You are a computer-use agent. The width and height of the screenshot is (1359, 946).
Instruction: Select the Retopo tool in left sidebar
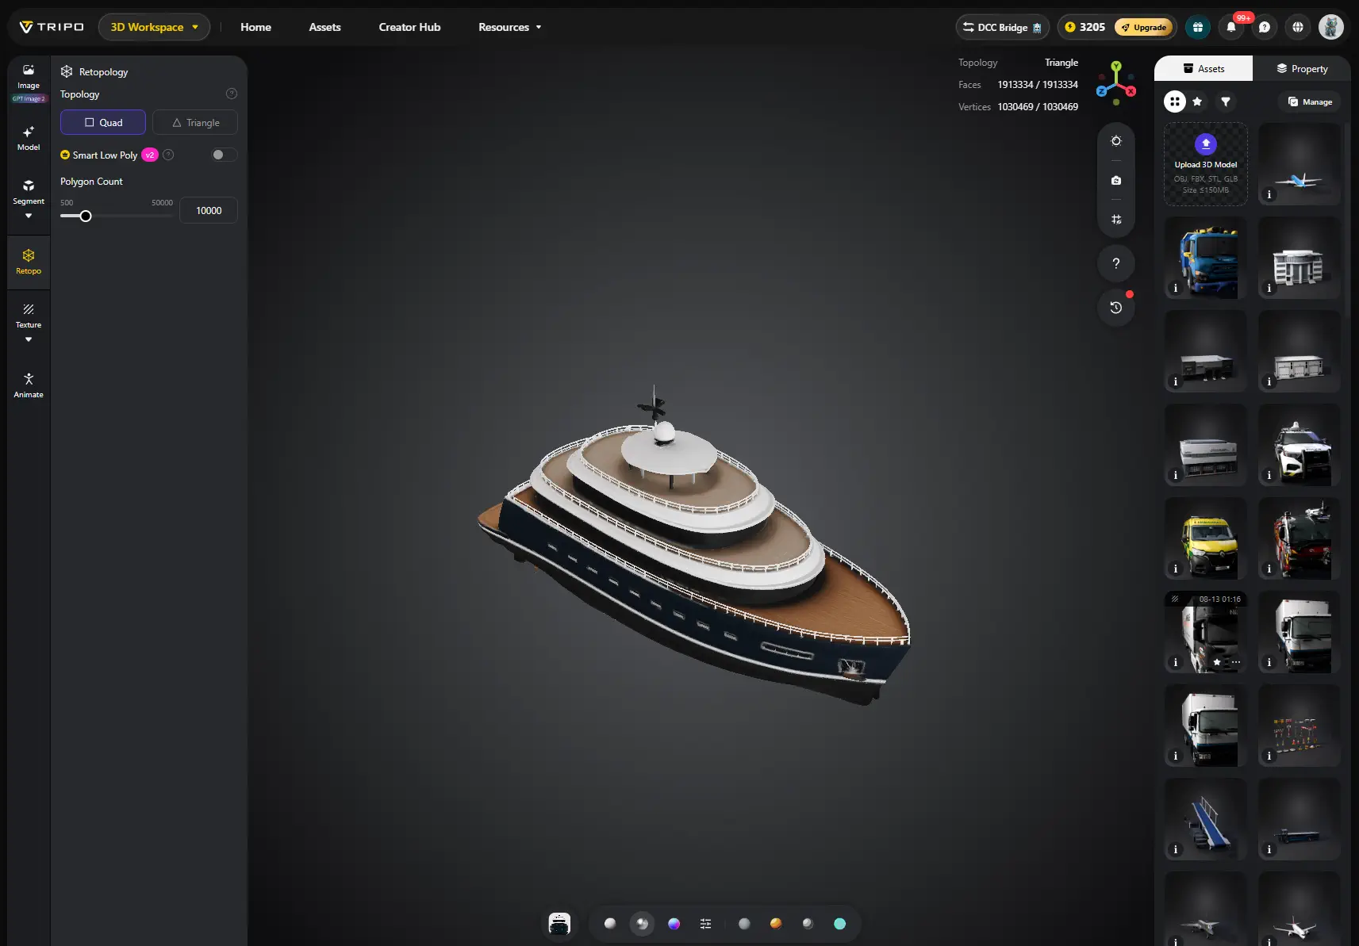(x=29, y=261)
